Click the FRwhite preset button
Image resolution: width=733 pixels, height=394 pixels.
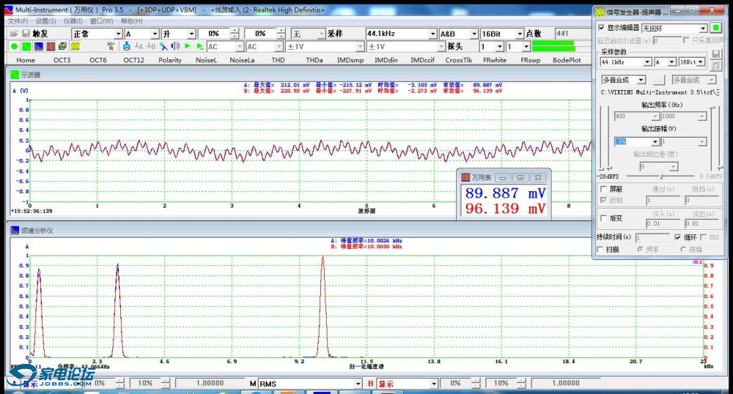[495, 60]
